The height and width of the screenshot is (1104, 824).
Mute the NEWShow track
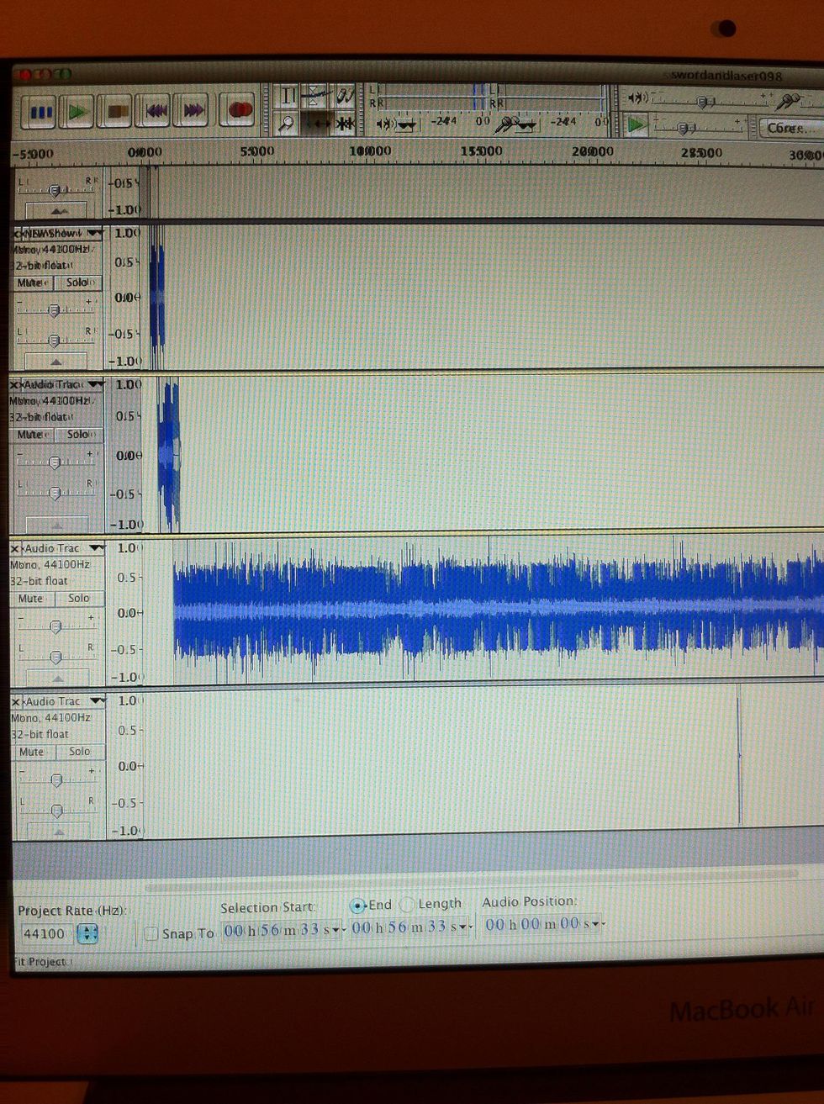pyautogui.click(x=31, y=283)
